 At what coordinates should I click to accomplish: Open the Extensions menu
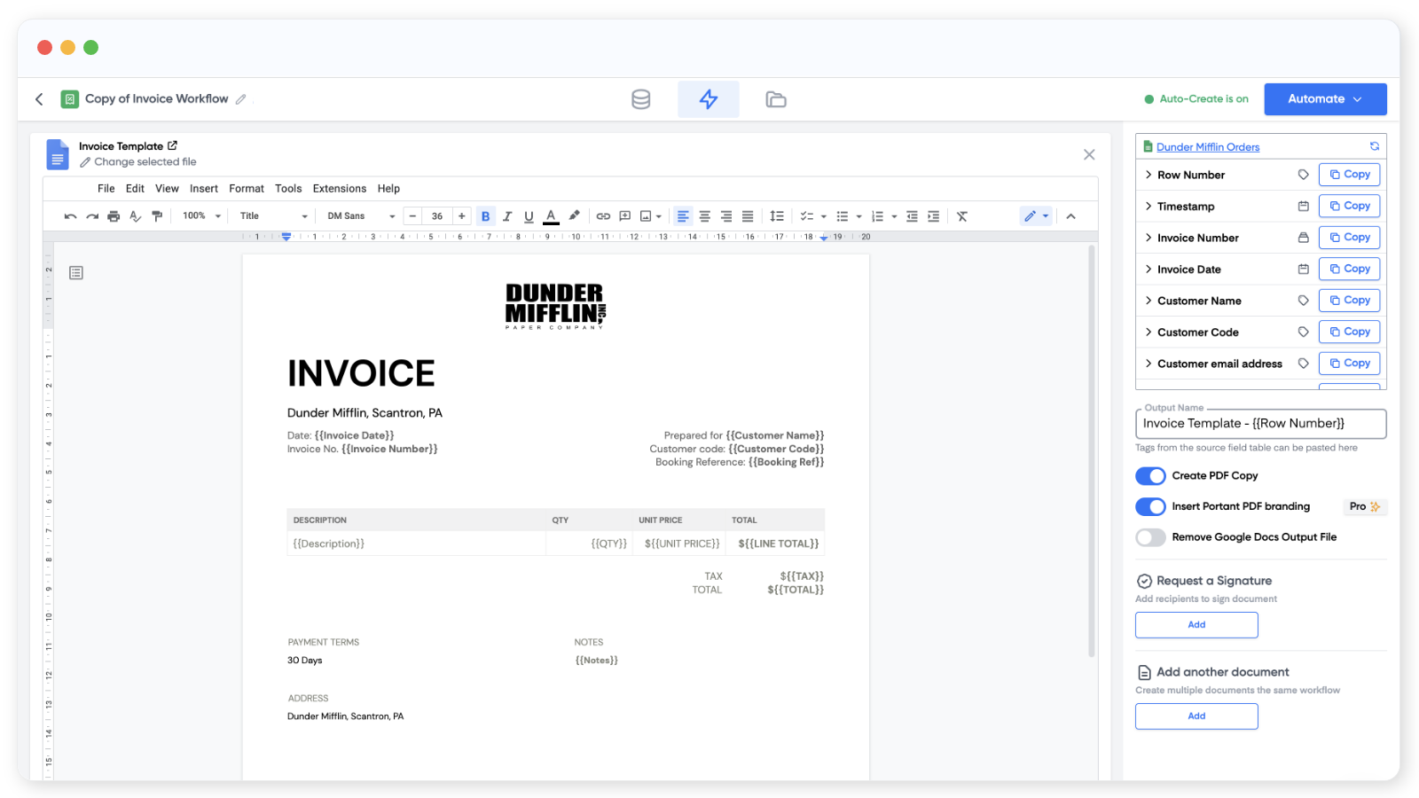point(339,189)
